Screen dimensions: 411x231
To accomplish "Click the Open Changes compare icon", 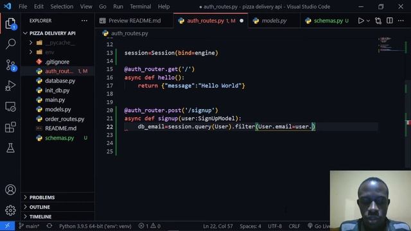I will click(378, 21).
